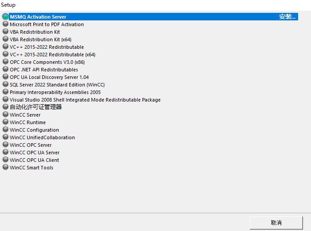The width and height of the screenshot is (311, 231).
Task: Click OPC UA Local Discovery Server 1.04
Action: (49, 77)
